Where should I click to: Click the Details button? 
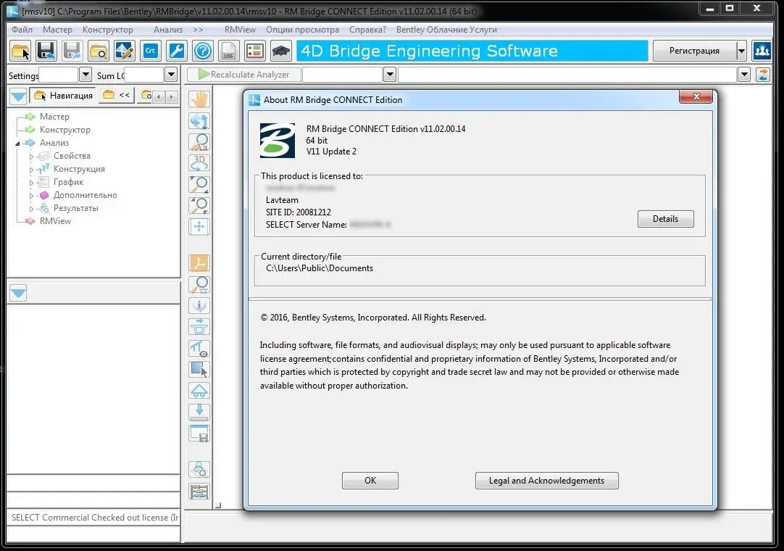[665, 219]
